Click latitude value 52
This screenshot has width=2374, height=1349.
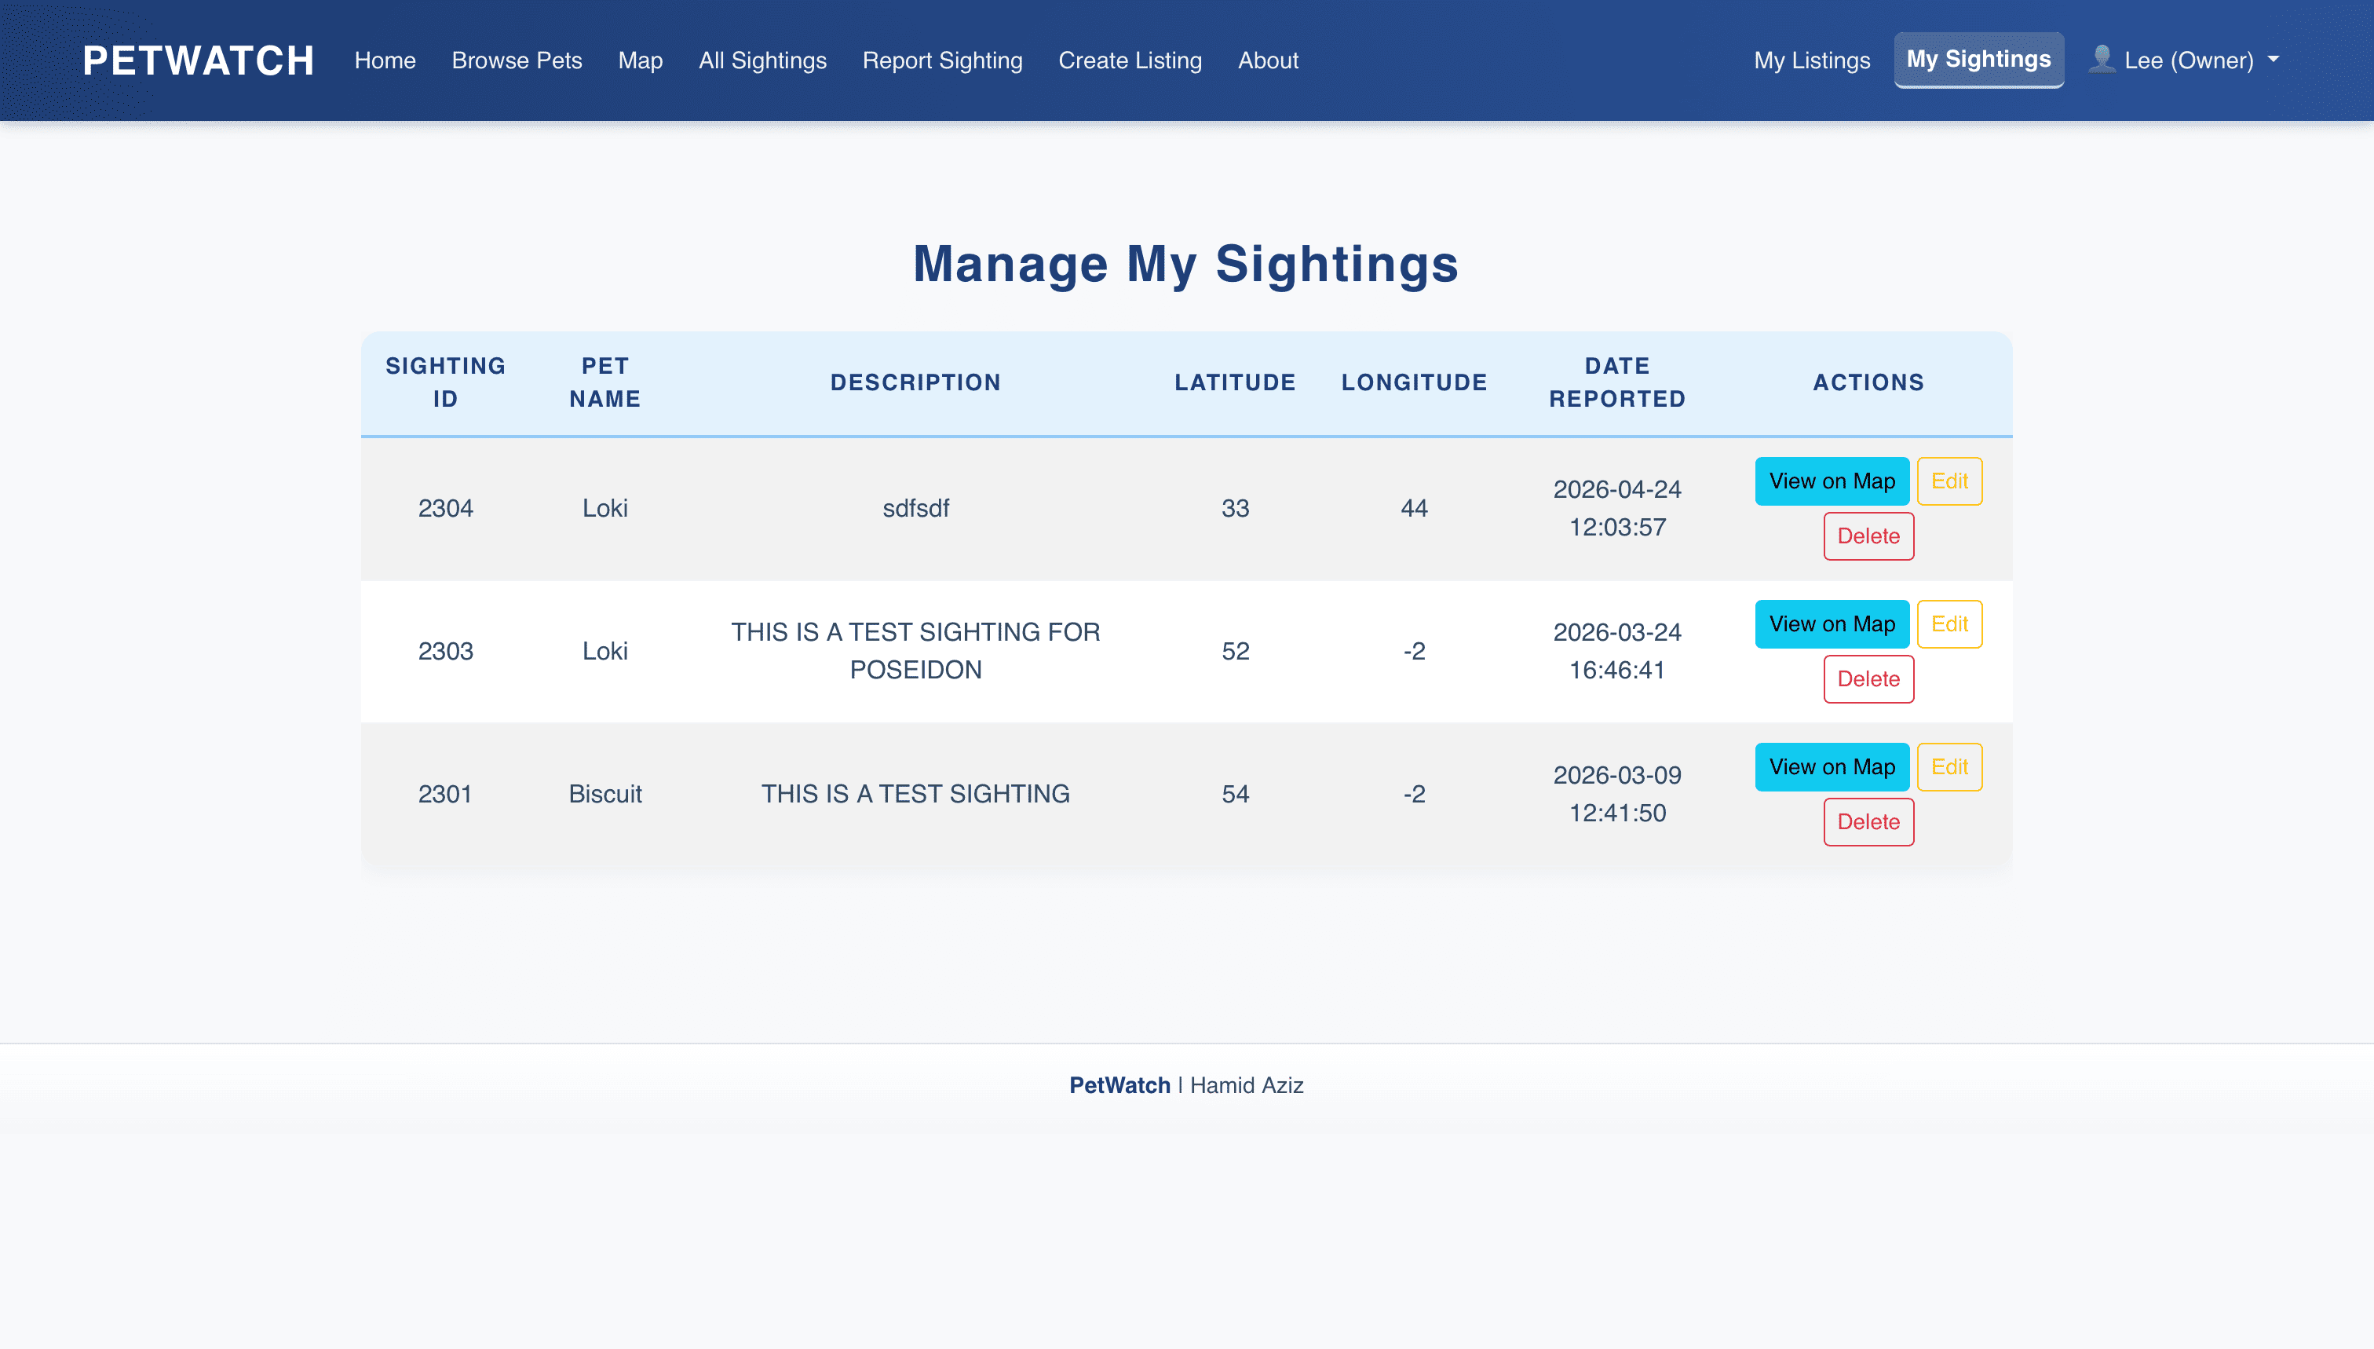(x=1235, y=650)
